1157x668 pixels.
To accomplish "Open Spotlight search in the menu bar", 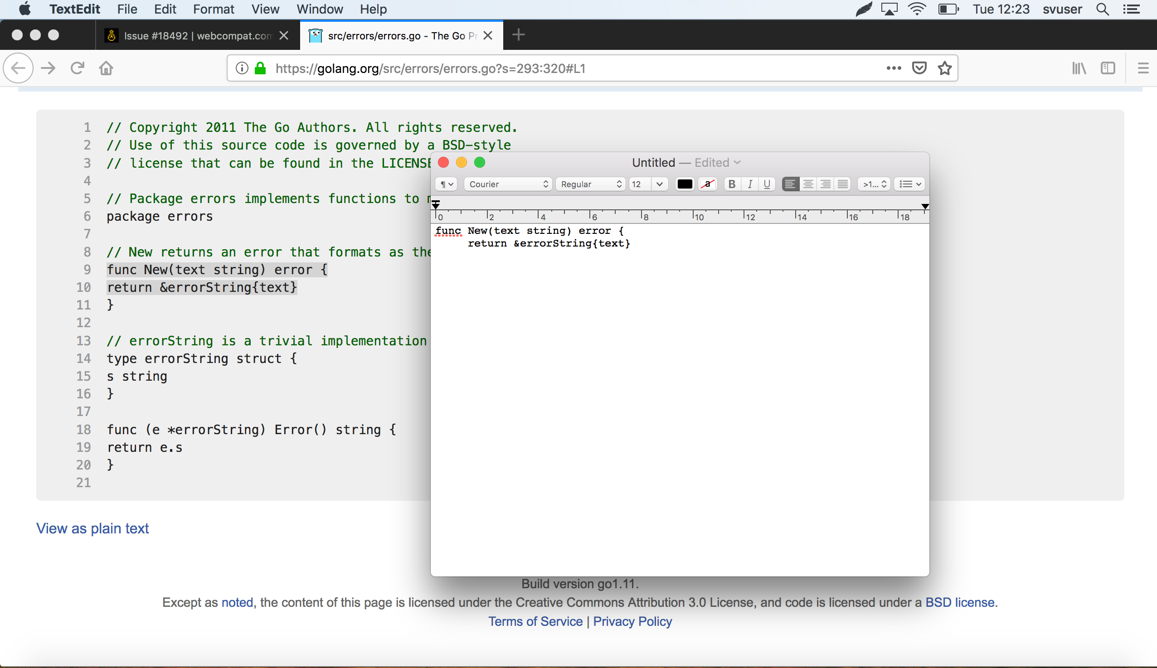I will click(1104, 9).
